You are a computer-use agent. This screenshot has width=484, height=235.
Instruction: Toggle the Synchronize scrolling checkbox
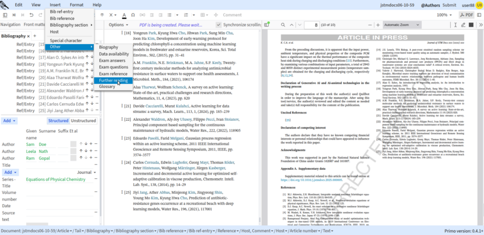[x=218, y=25]
